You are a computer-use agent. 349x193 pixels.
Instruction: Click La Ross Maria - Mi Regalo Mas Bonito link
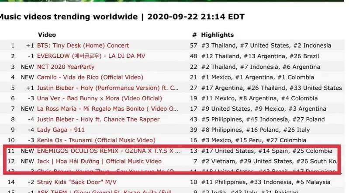tap(108, 109)
